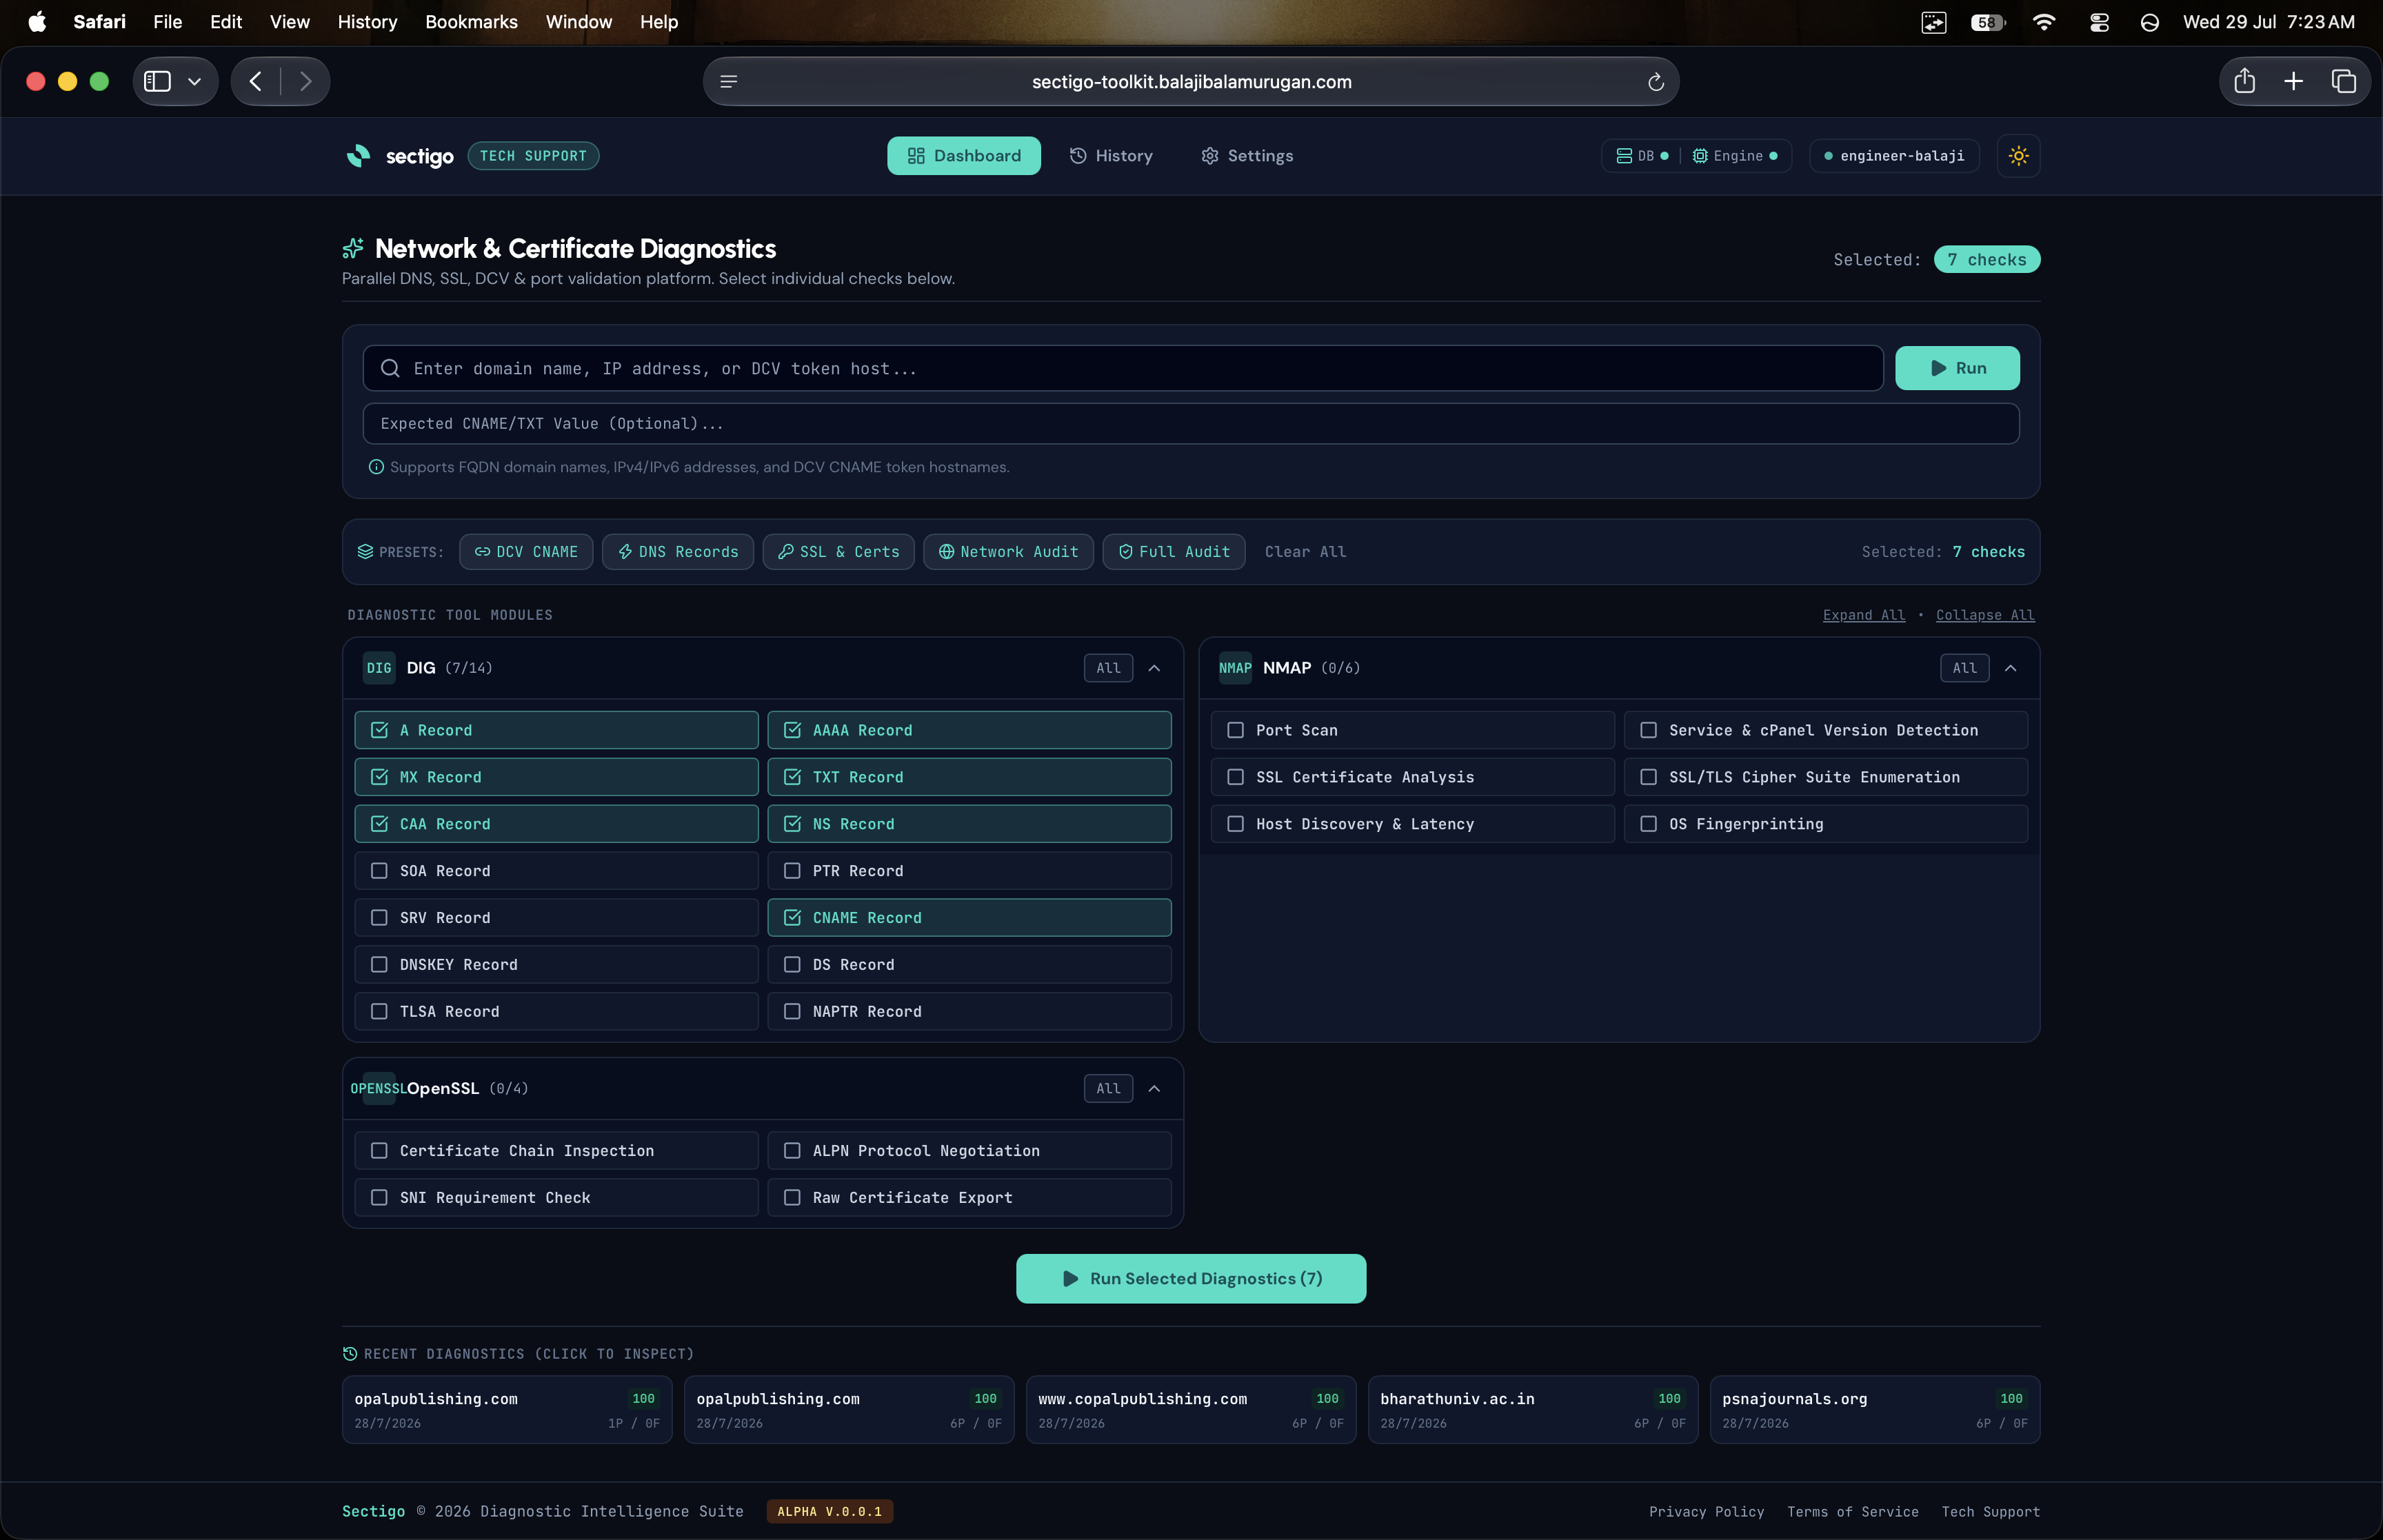
Task: Click the Engine status indicator
Action: click(1734, 156)
